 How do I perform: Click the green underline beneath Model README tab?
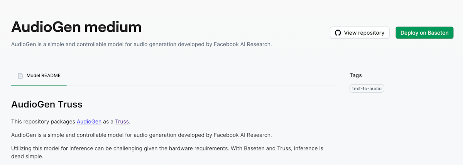(x=39, y=85)
